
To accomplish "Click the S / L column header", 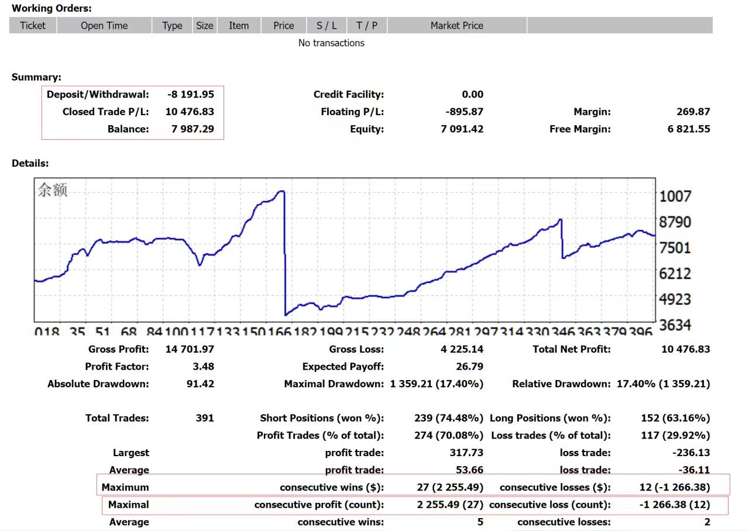I will click(x=327, y=26).
